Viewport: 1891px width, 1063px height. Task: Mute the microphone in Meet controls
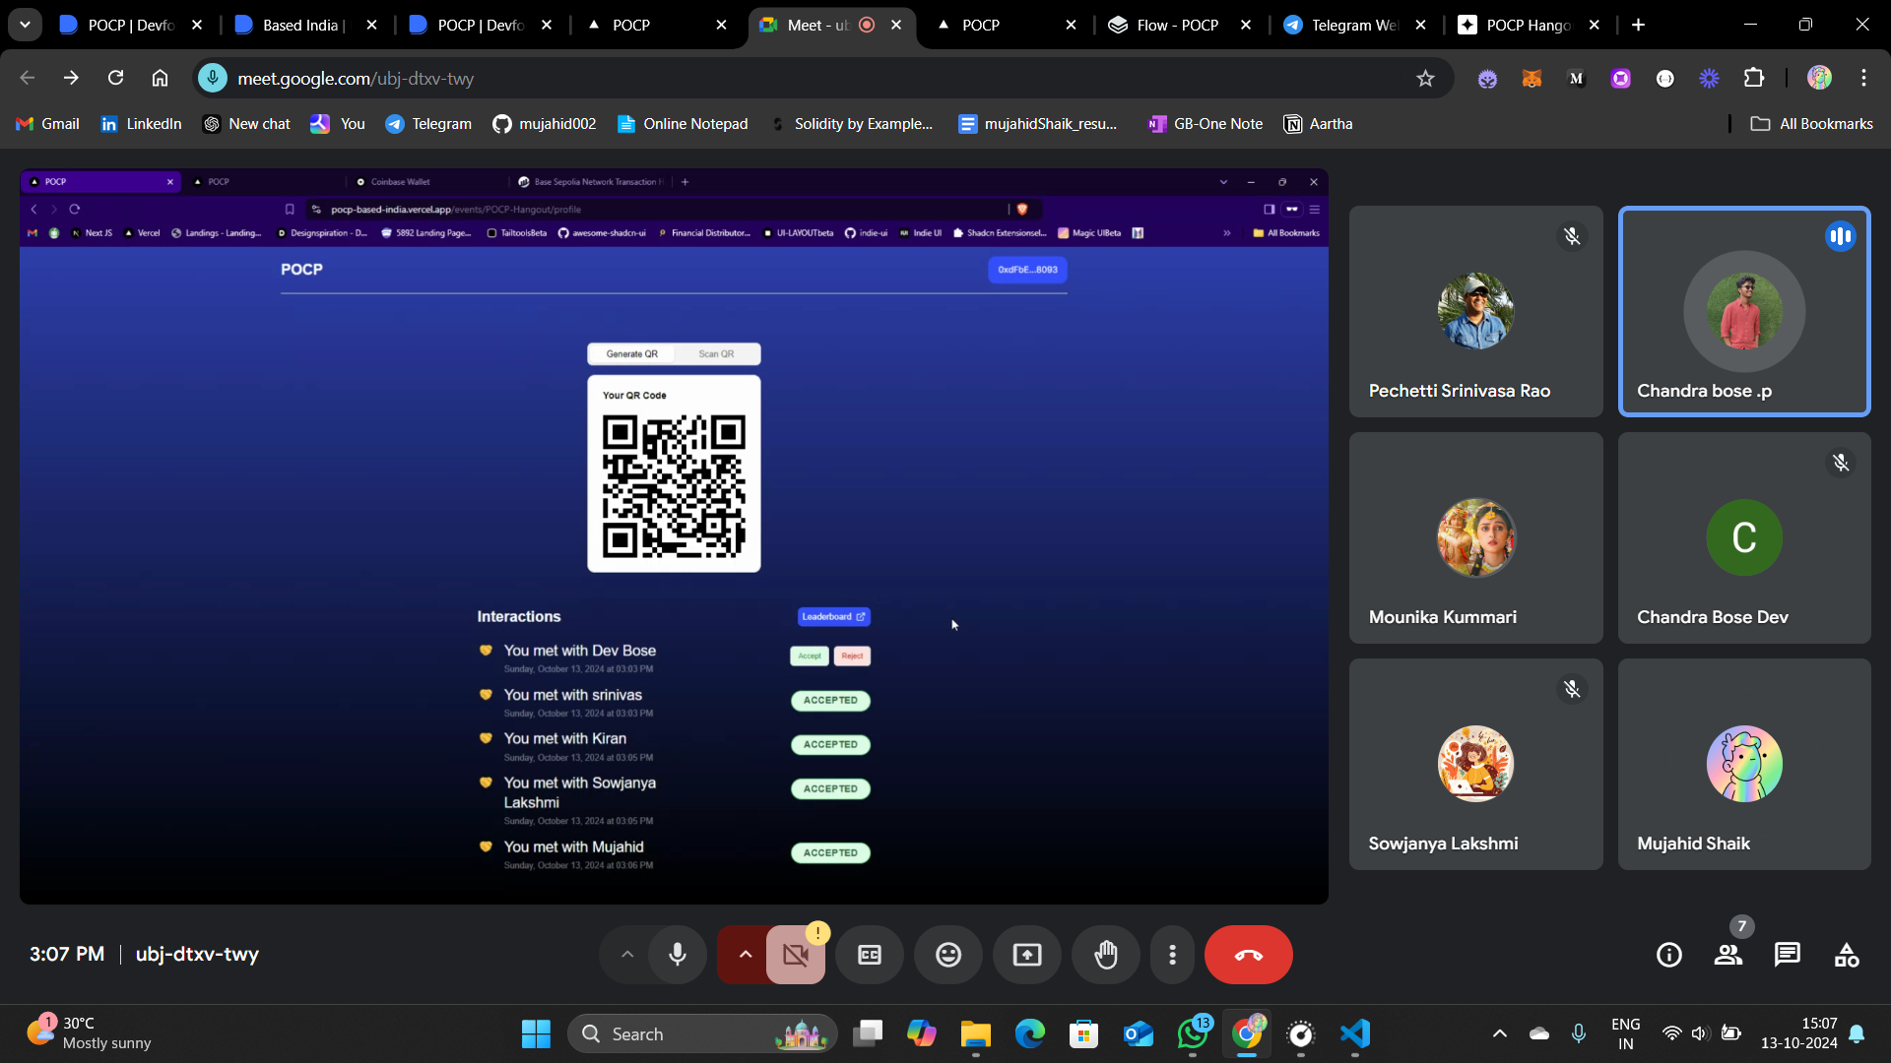pos(678,955)
